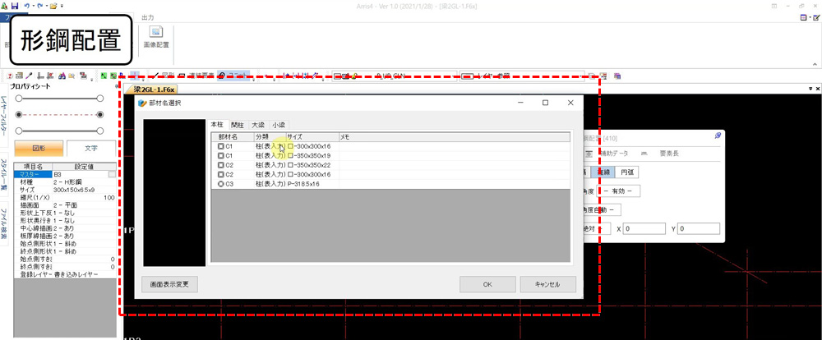Click the 画面表示変更 button
Image resolution: width=822 pixels, height=340 pixels.
click(169, 284)
